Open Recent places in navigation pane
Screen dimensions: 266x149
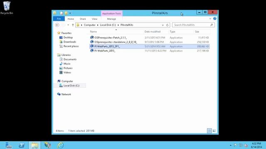[71, 46]
